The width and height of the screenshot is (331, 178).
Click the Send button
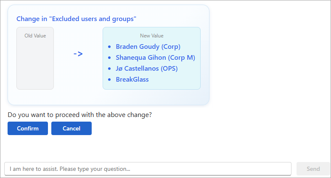pyautogui.click(x=313, y=169)
